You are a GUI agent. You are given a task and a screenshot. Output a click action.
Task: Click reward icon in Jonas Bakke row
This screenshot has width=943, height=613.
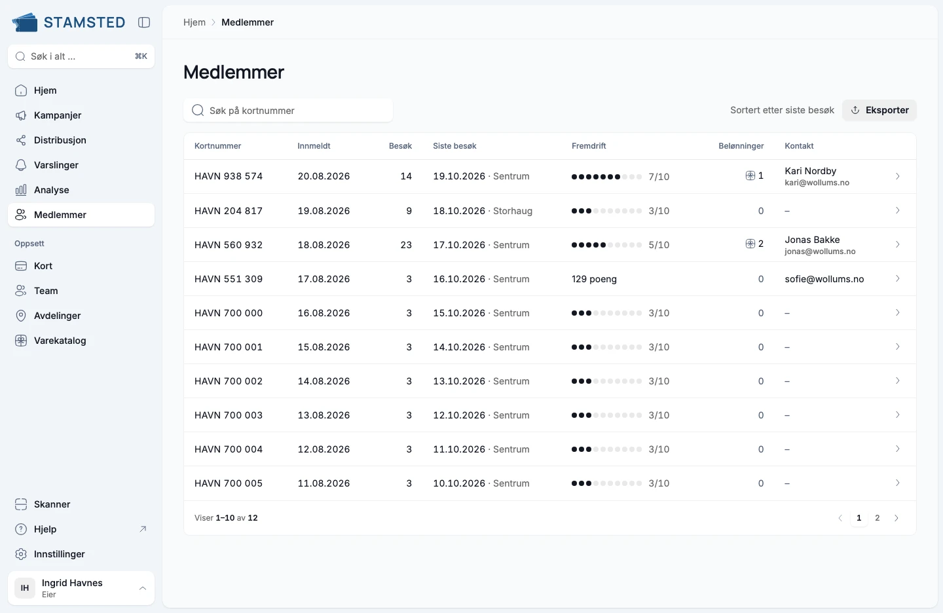click(750, 244)
